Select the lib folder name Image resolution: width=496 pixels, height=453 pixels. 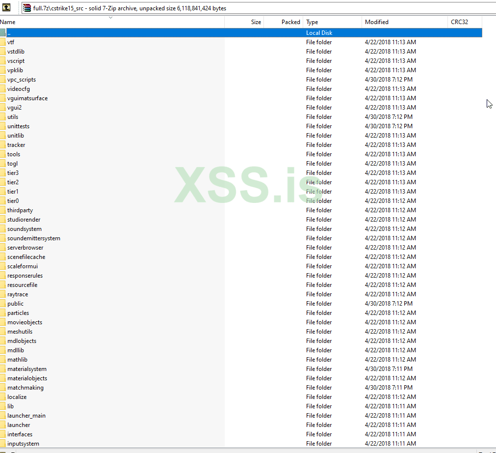point(10,406)
